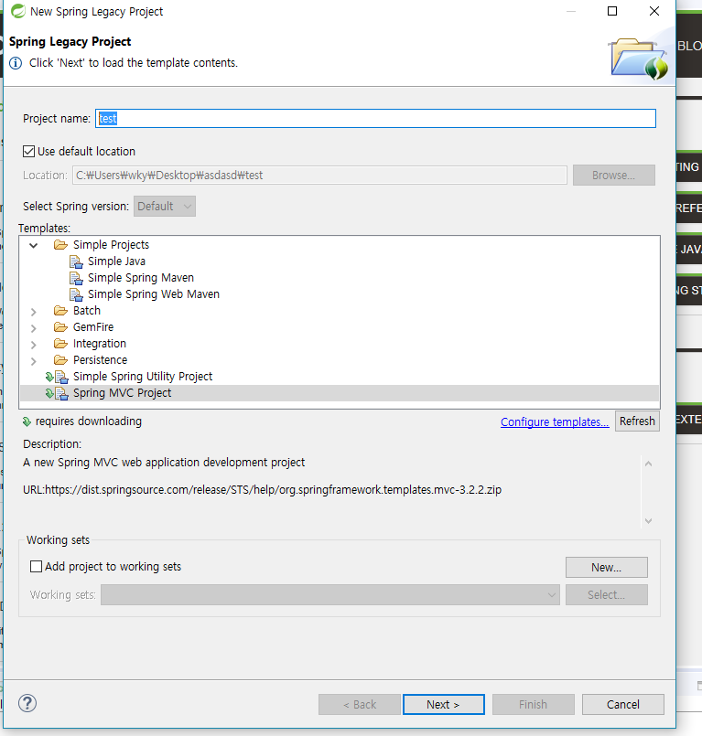The image size is (702, 736).
Task: Maximize the New Spring Legacy Project dialog
Action: pos(612,11)
